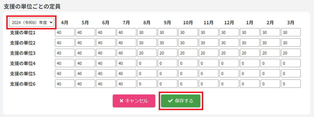
Task: Focus the 7月 field for 支援の単位4
Action: pos(126,63)
